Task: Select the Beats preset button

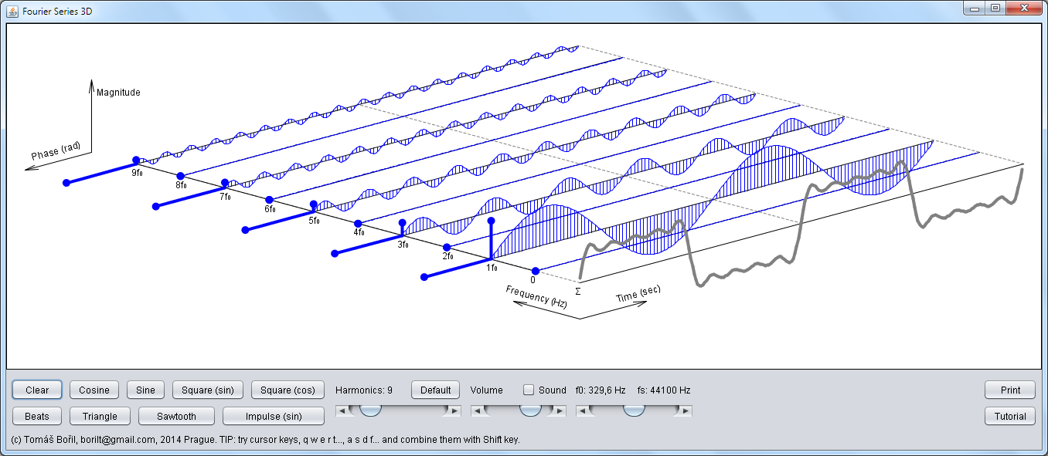Action: click(37, 416)
